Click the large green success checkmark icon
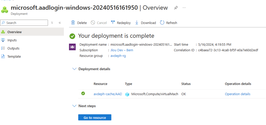Viewport: 266px width, 125px height. [x=72, y=36]
